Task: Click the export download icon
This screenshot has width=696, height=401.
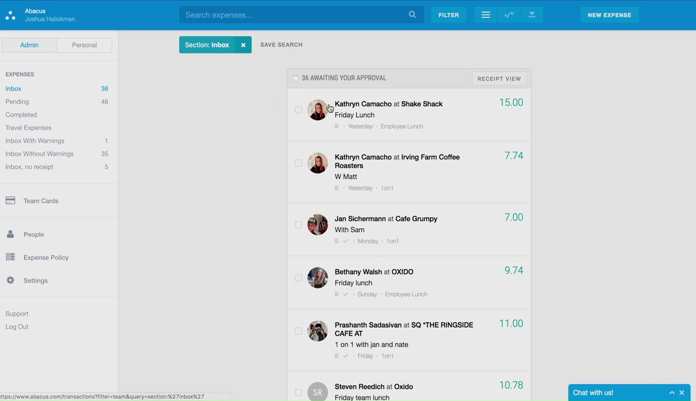Action: tap(532, 15)
